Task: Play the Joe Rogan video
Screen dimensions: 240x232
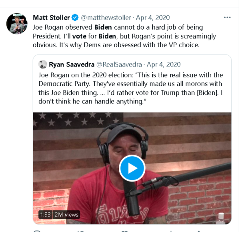Action: click(x=132, y=168)
